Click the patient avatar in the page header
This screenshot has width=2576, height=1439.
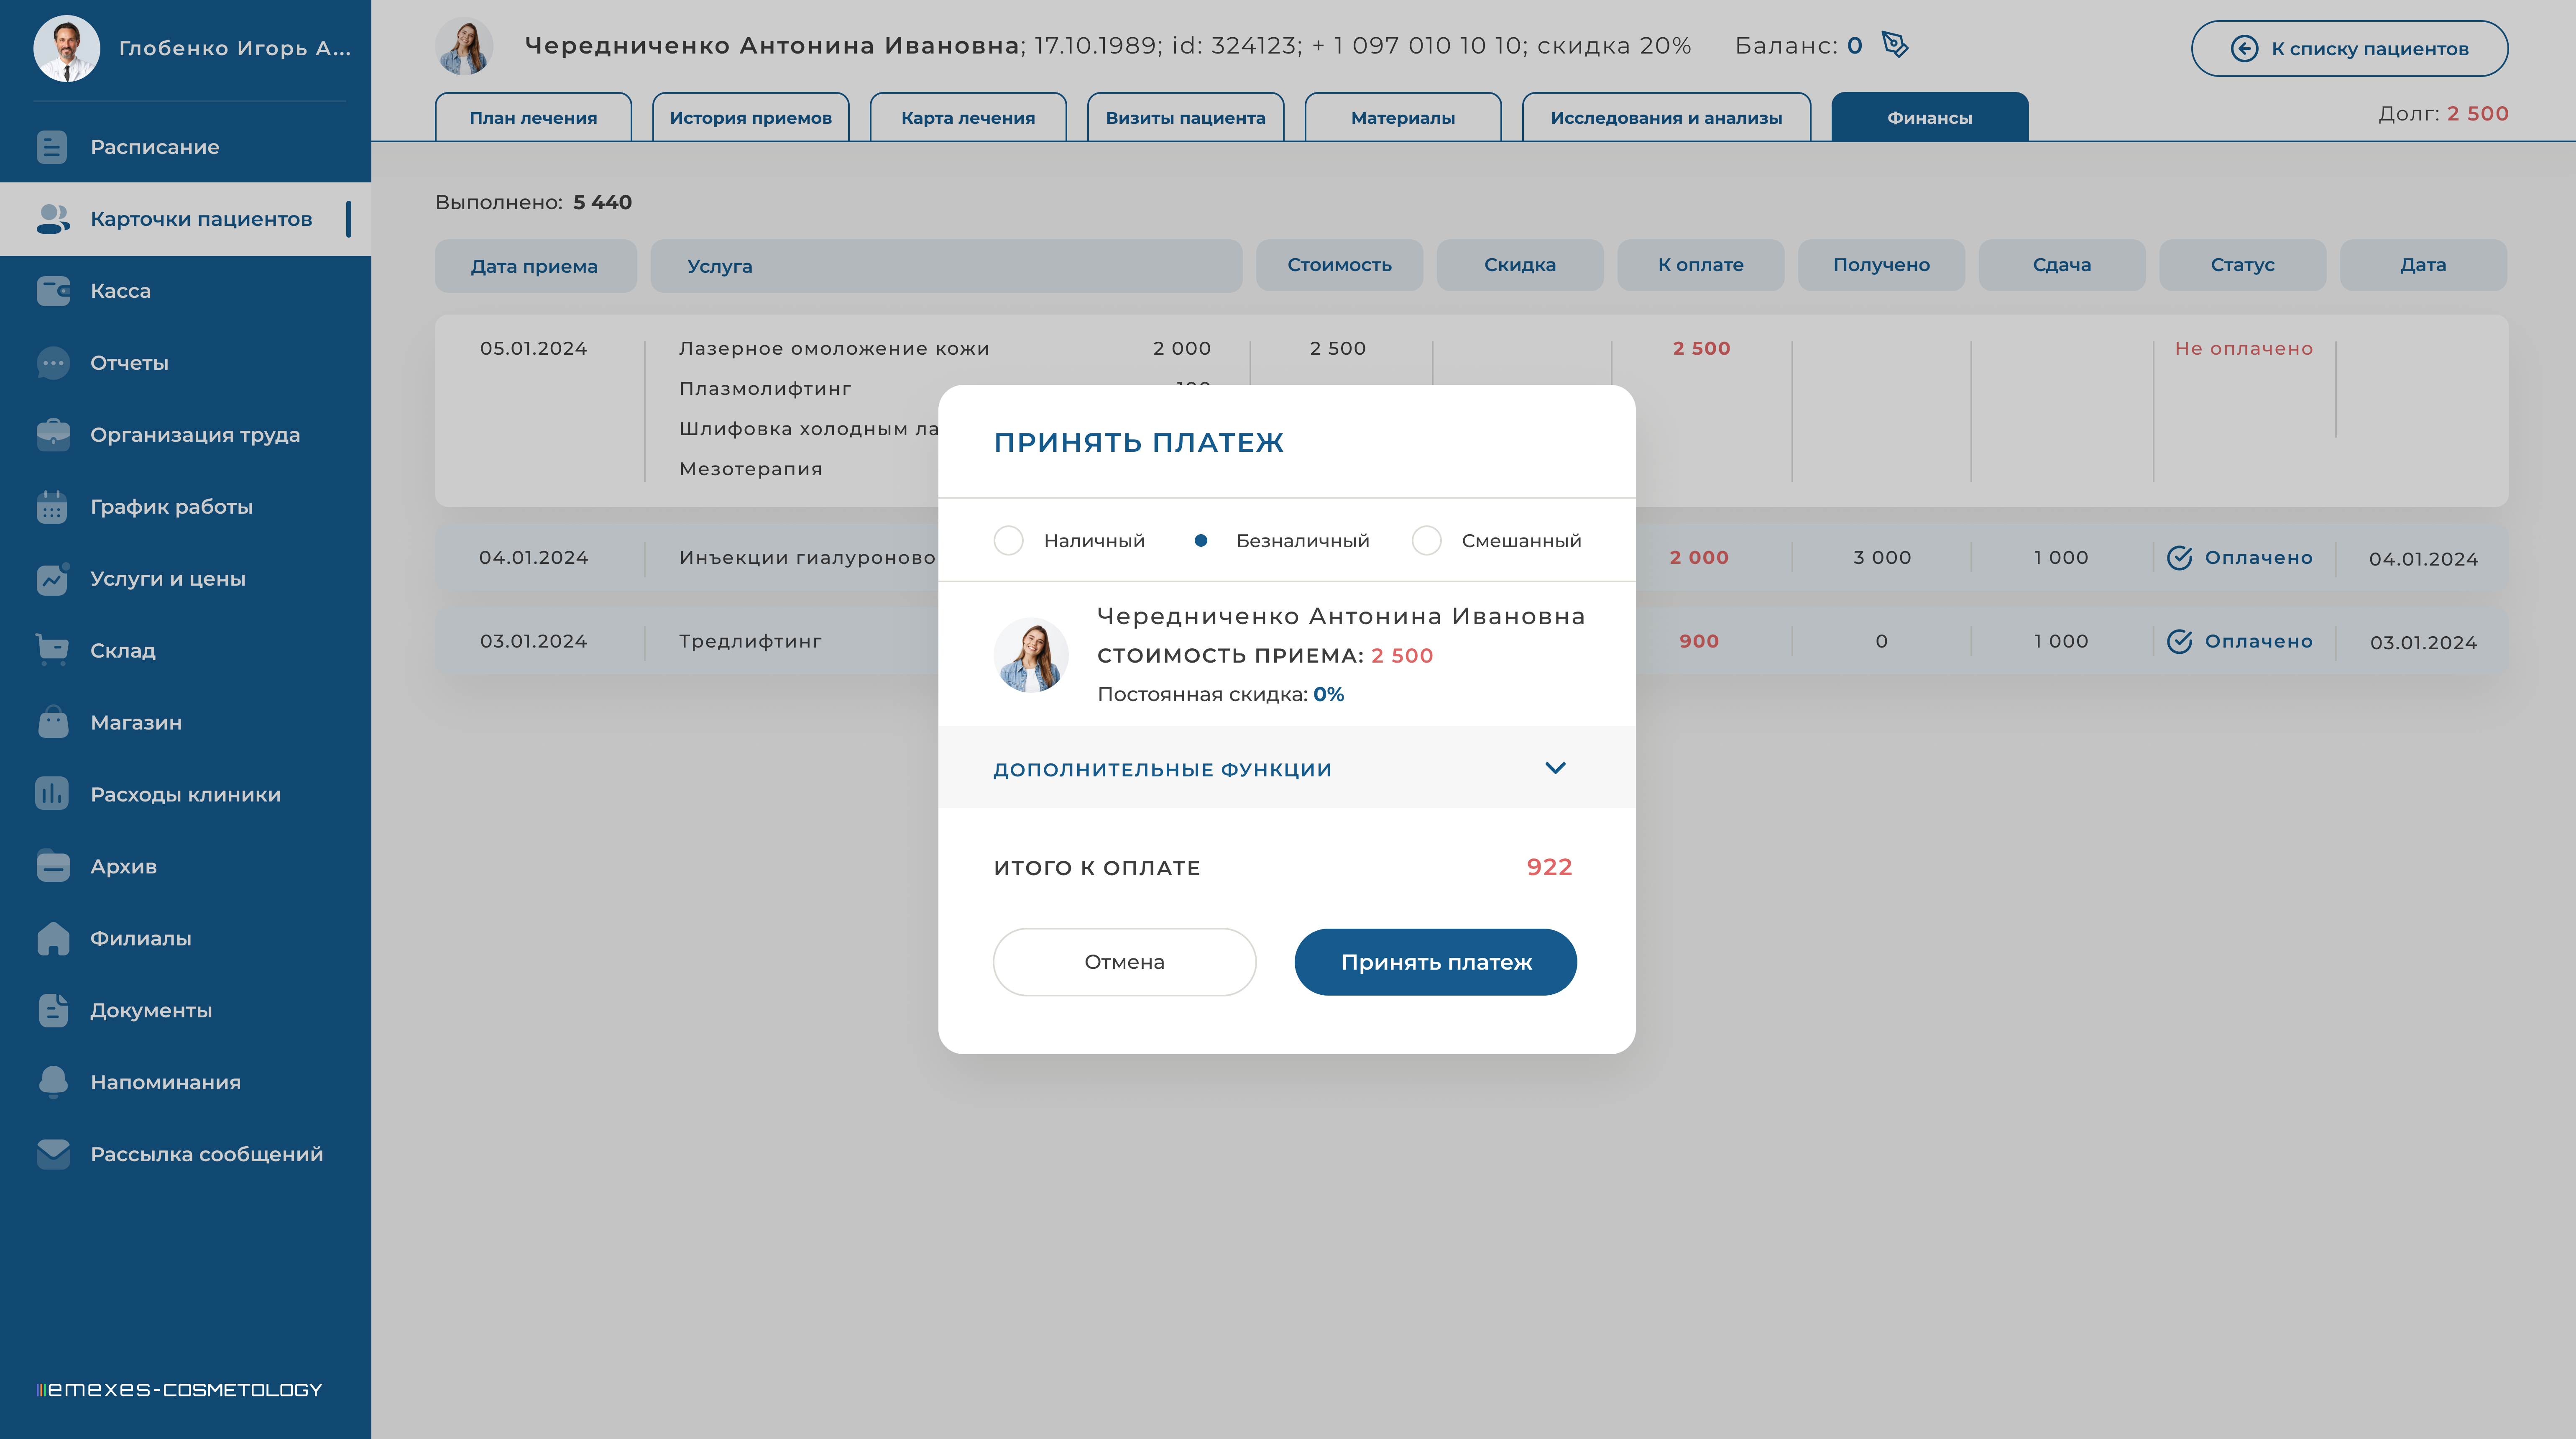[464, 46]
